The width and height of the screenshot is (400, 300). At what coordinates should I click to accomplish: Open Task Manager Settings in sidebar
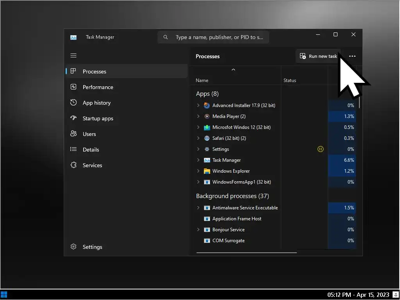127,247
